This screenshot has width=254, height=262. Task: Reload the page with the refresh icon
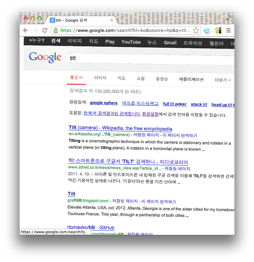pos(45,30)
